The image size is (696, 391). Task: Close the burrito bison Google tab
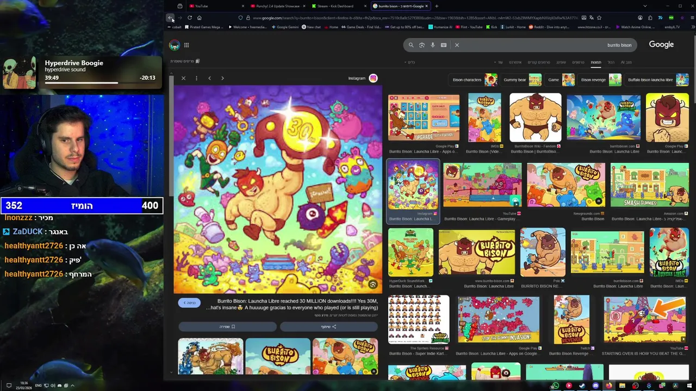(x=426, y=6)
